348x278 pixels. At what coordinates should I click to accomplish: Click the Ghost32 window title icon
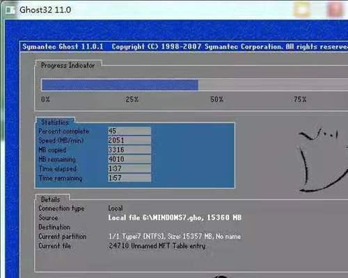coord(10,10)
